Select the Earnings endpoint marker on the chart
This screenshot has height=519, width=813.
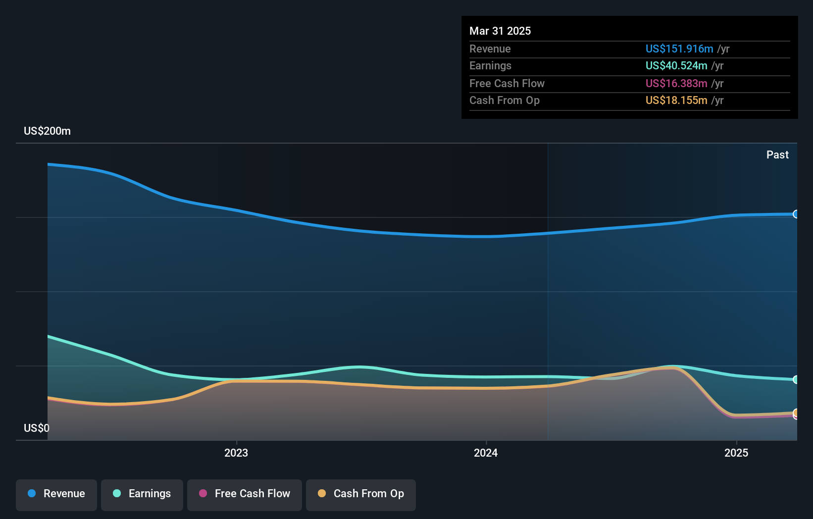[796, 379]
